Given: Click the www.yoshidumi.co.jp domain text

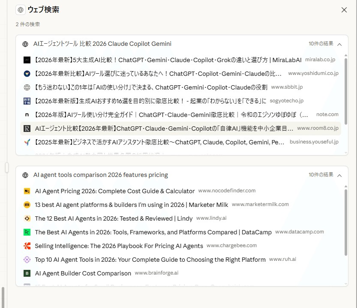Looking at the screenshot, I should tap(313, 73).
